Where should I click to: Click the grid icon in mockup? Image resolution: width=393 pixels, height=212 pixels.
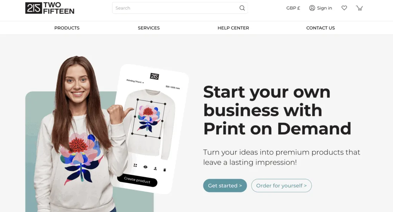tap(135, 165)
